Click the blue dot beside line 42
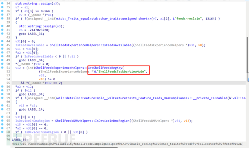Screen dimensions: 249x148 [x=2, y=34]
